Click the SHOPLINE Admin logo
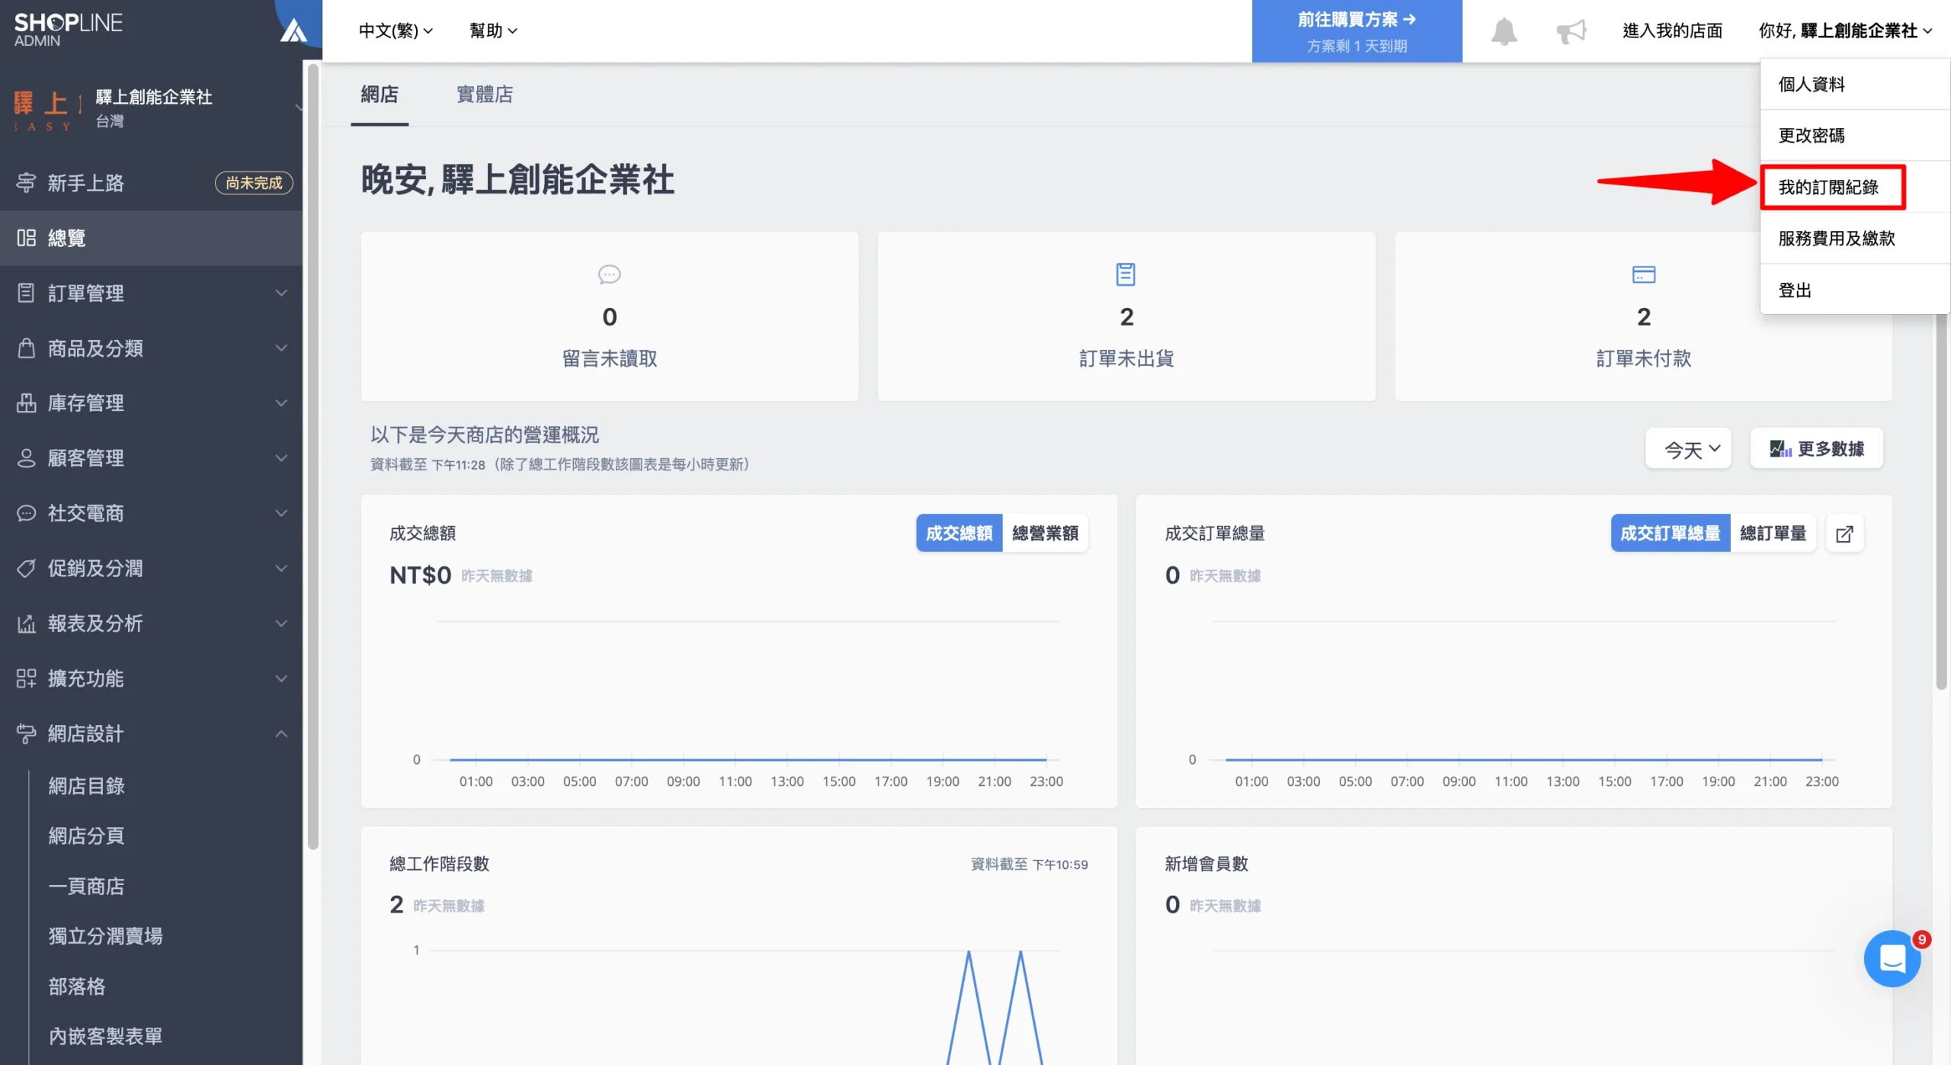Image resolution: width=1951 pixels, height=1065 pixels. (68, 30)
